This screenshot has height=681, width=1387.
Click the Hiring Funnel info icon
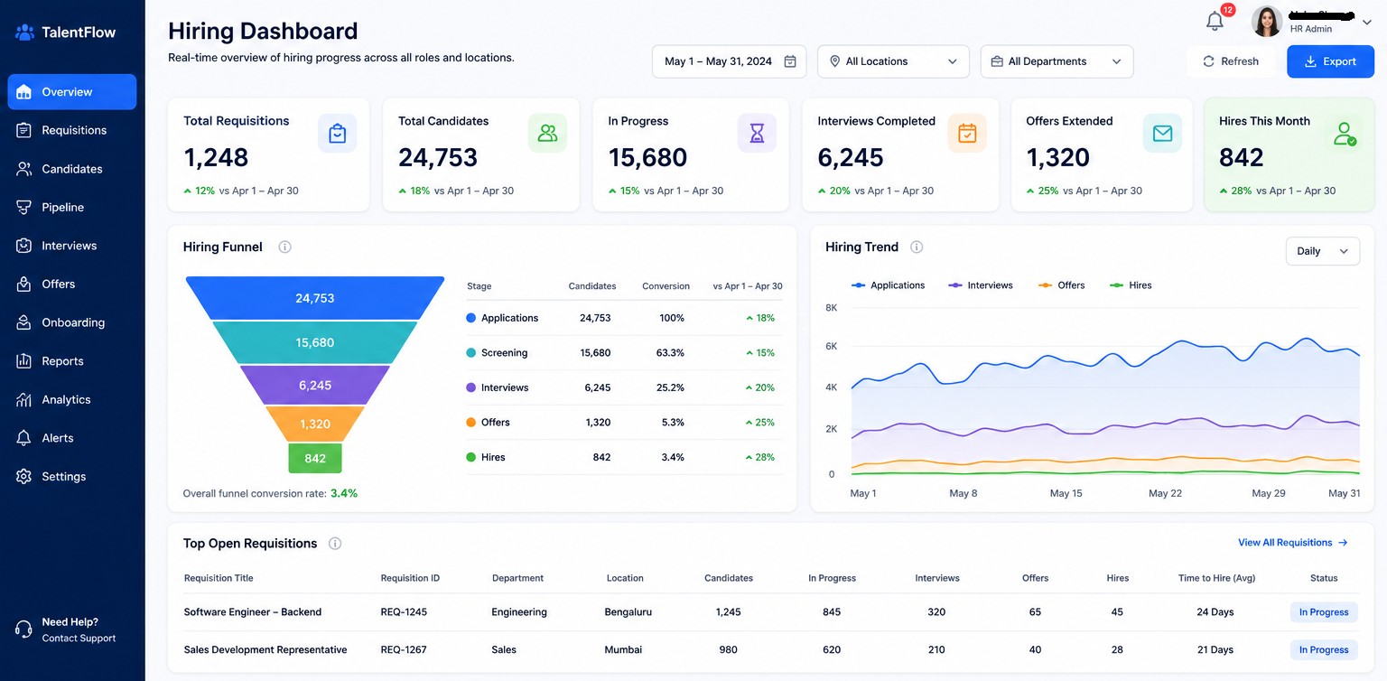(284, 247)
